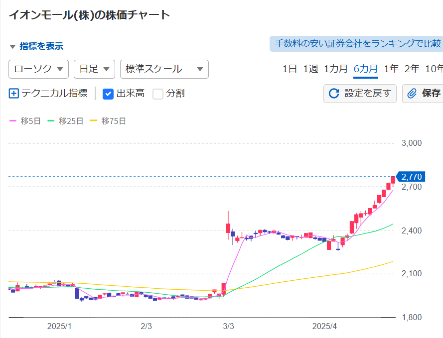Uncheck the 出来高 checkbox
This screenshot has width=443, height=338.
pyautogui.click(x=108, y=94)
